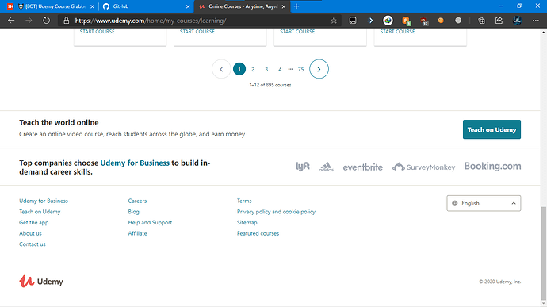Close the GitHub tab

coord(188,6)
